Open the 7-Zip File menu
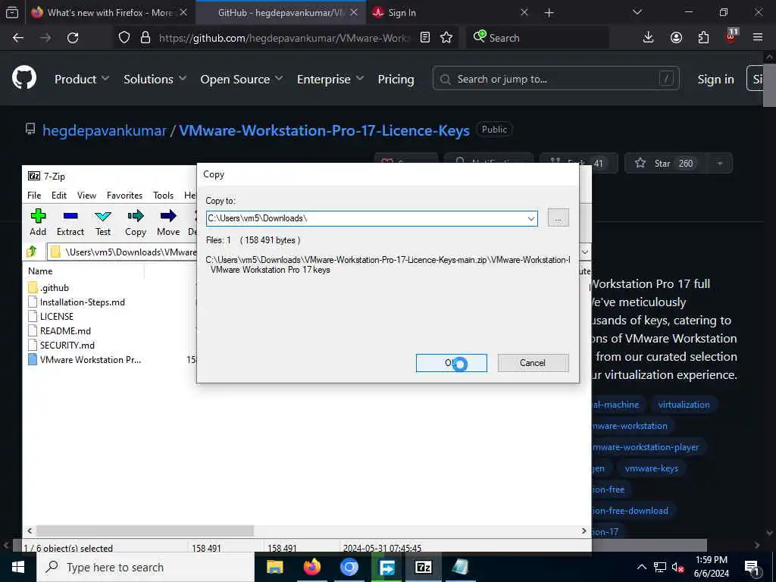This screenshot has width=776, height=582. (34, 196)
